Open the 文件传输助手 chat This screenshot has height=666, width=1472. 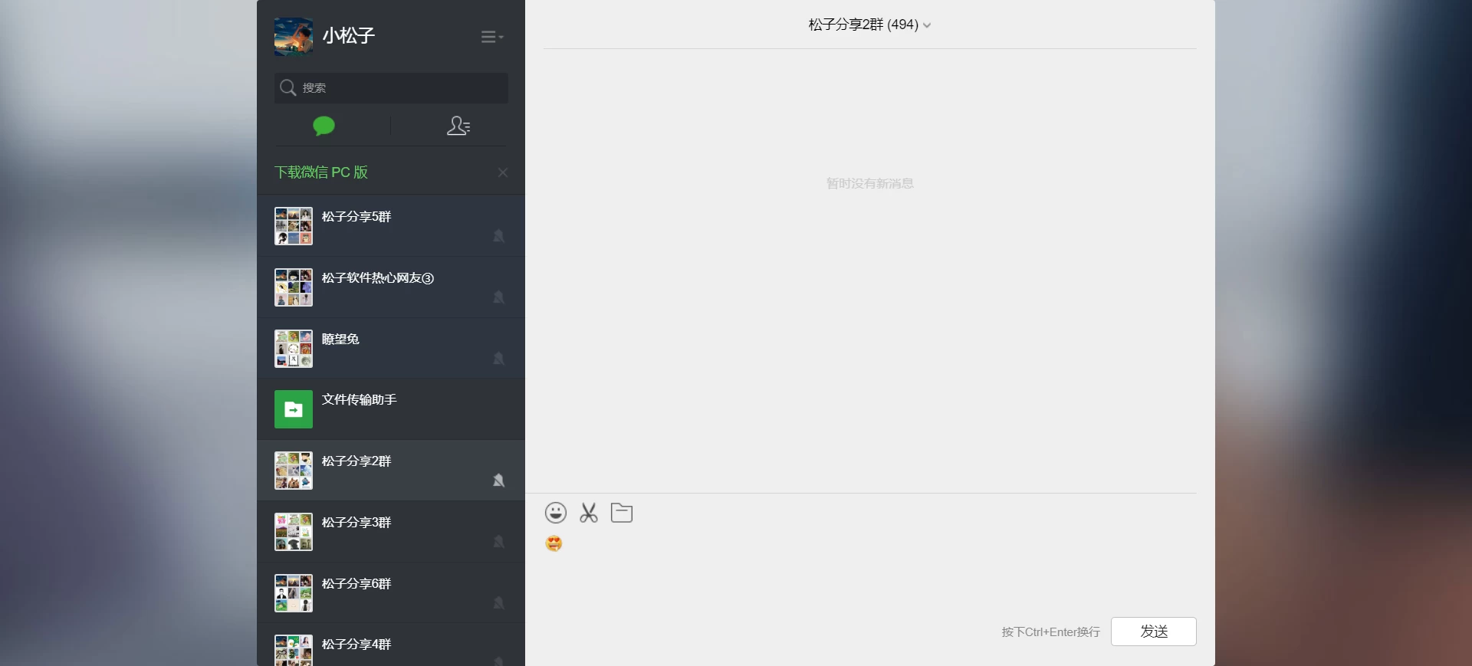click(391, 409)
